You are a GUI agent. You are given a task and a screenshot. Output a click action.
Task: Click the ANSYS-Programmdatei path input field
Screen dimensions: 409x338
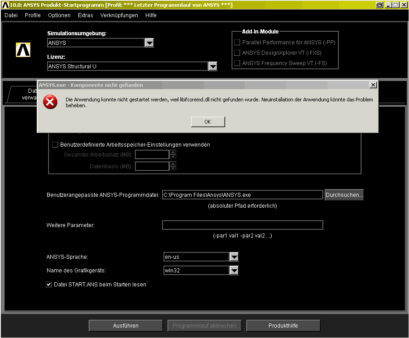coord(243,195)
